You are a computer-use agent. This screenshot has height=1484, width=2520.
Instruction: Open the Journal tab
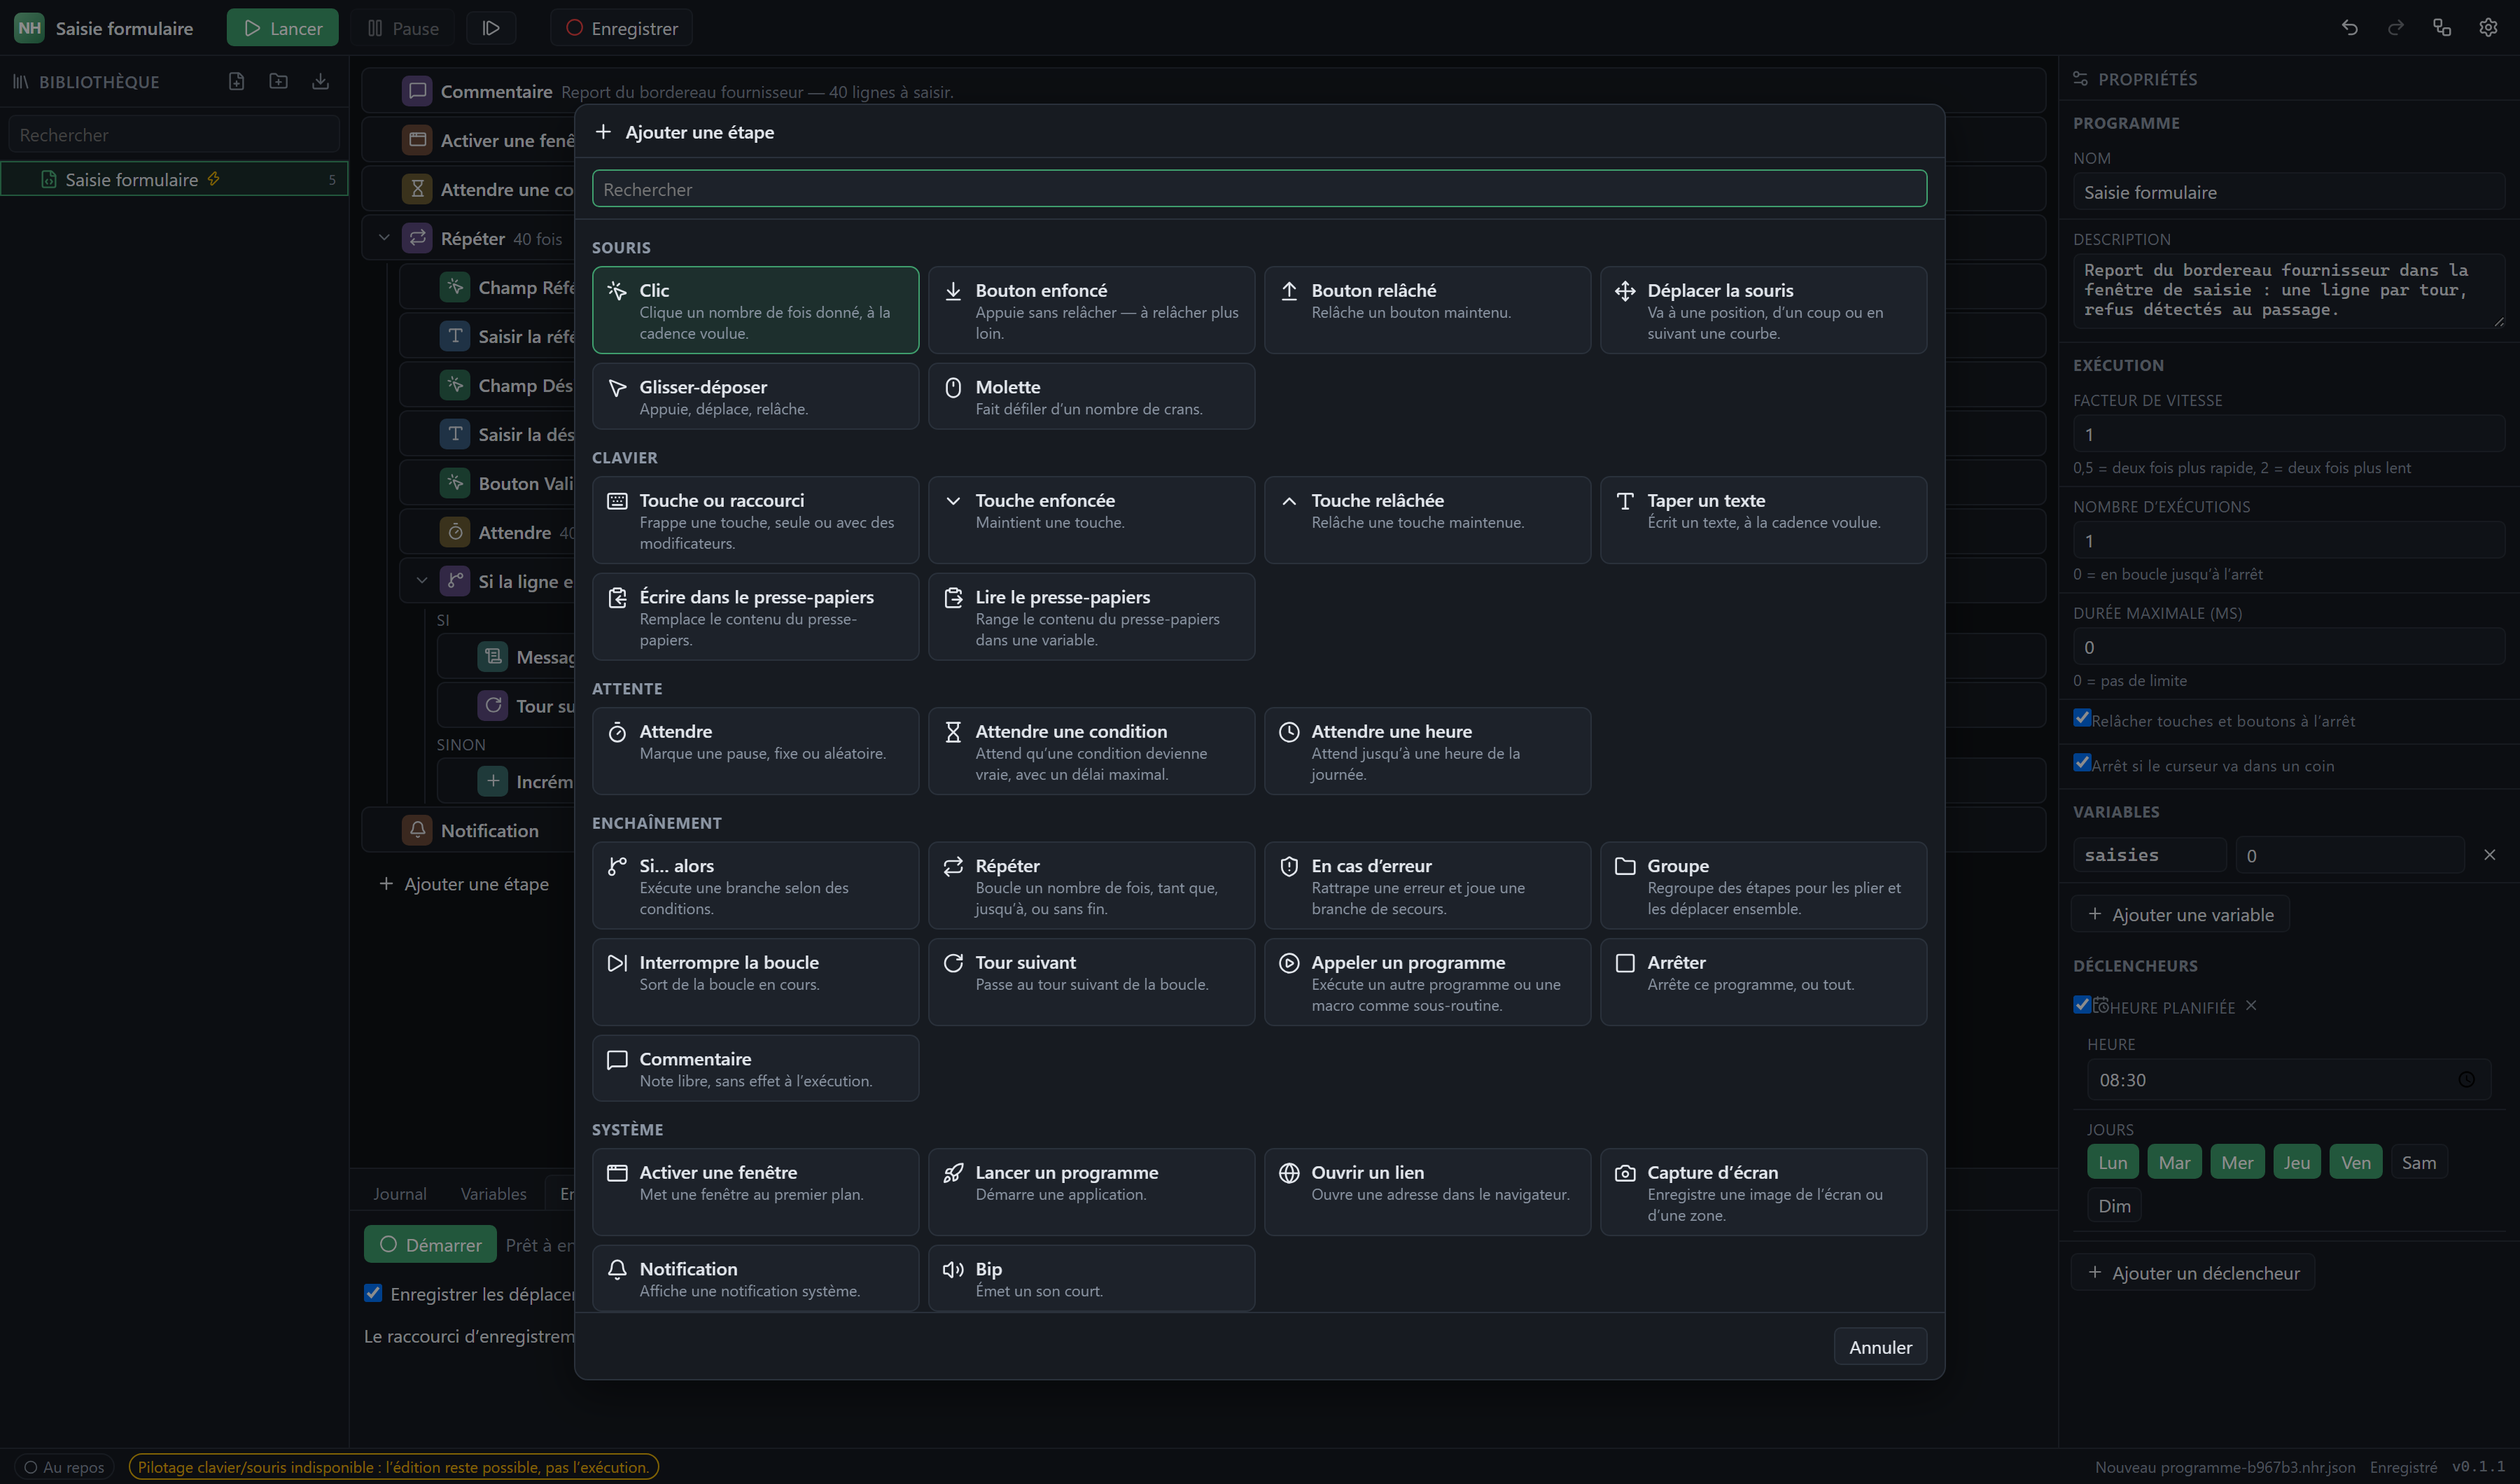coord(399,1194)
